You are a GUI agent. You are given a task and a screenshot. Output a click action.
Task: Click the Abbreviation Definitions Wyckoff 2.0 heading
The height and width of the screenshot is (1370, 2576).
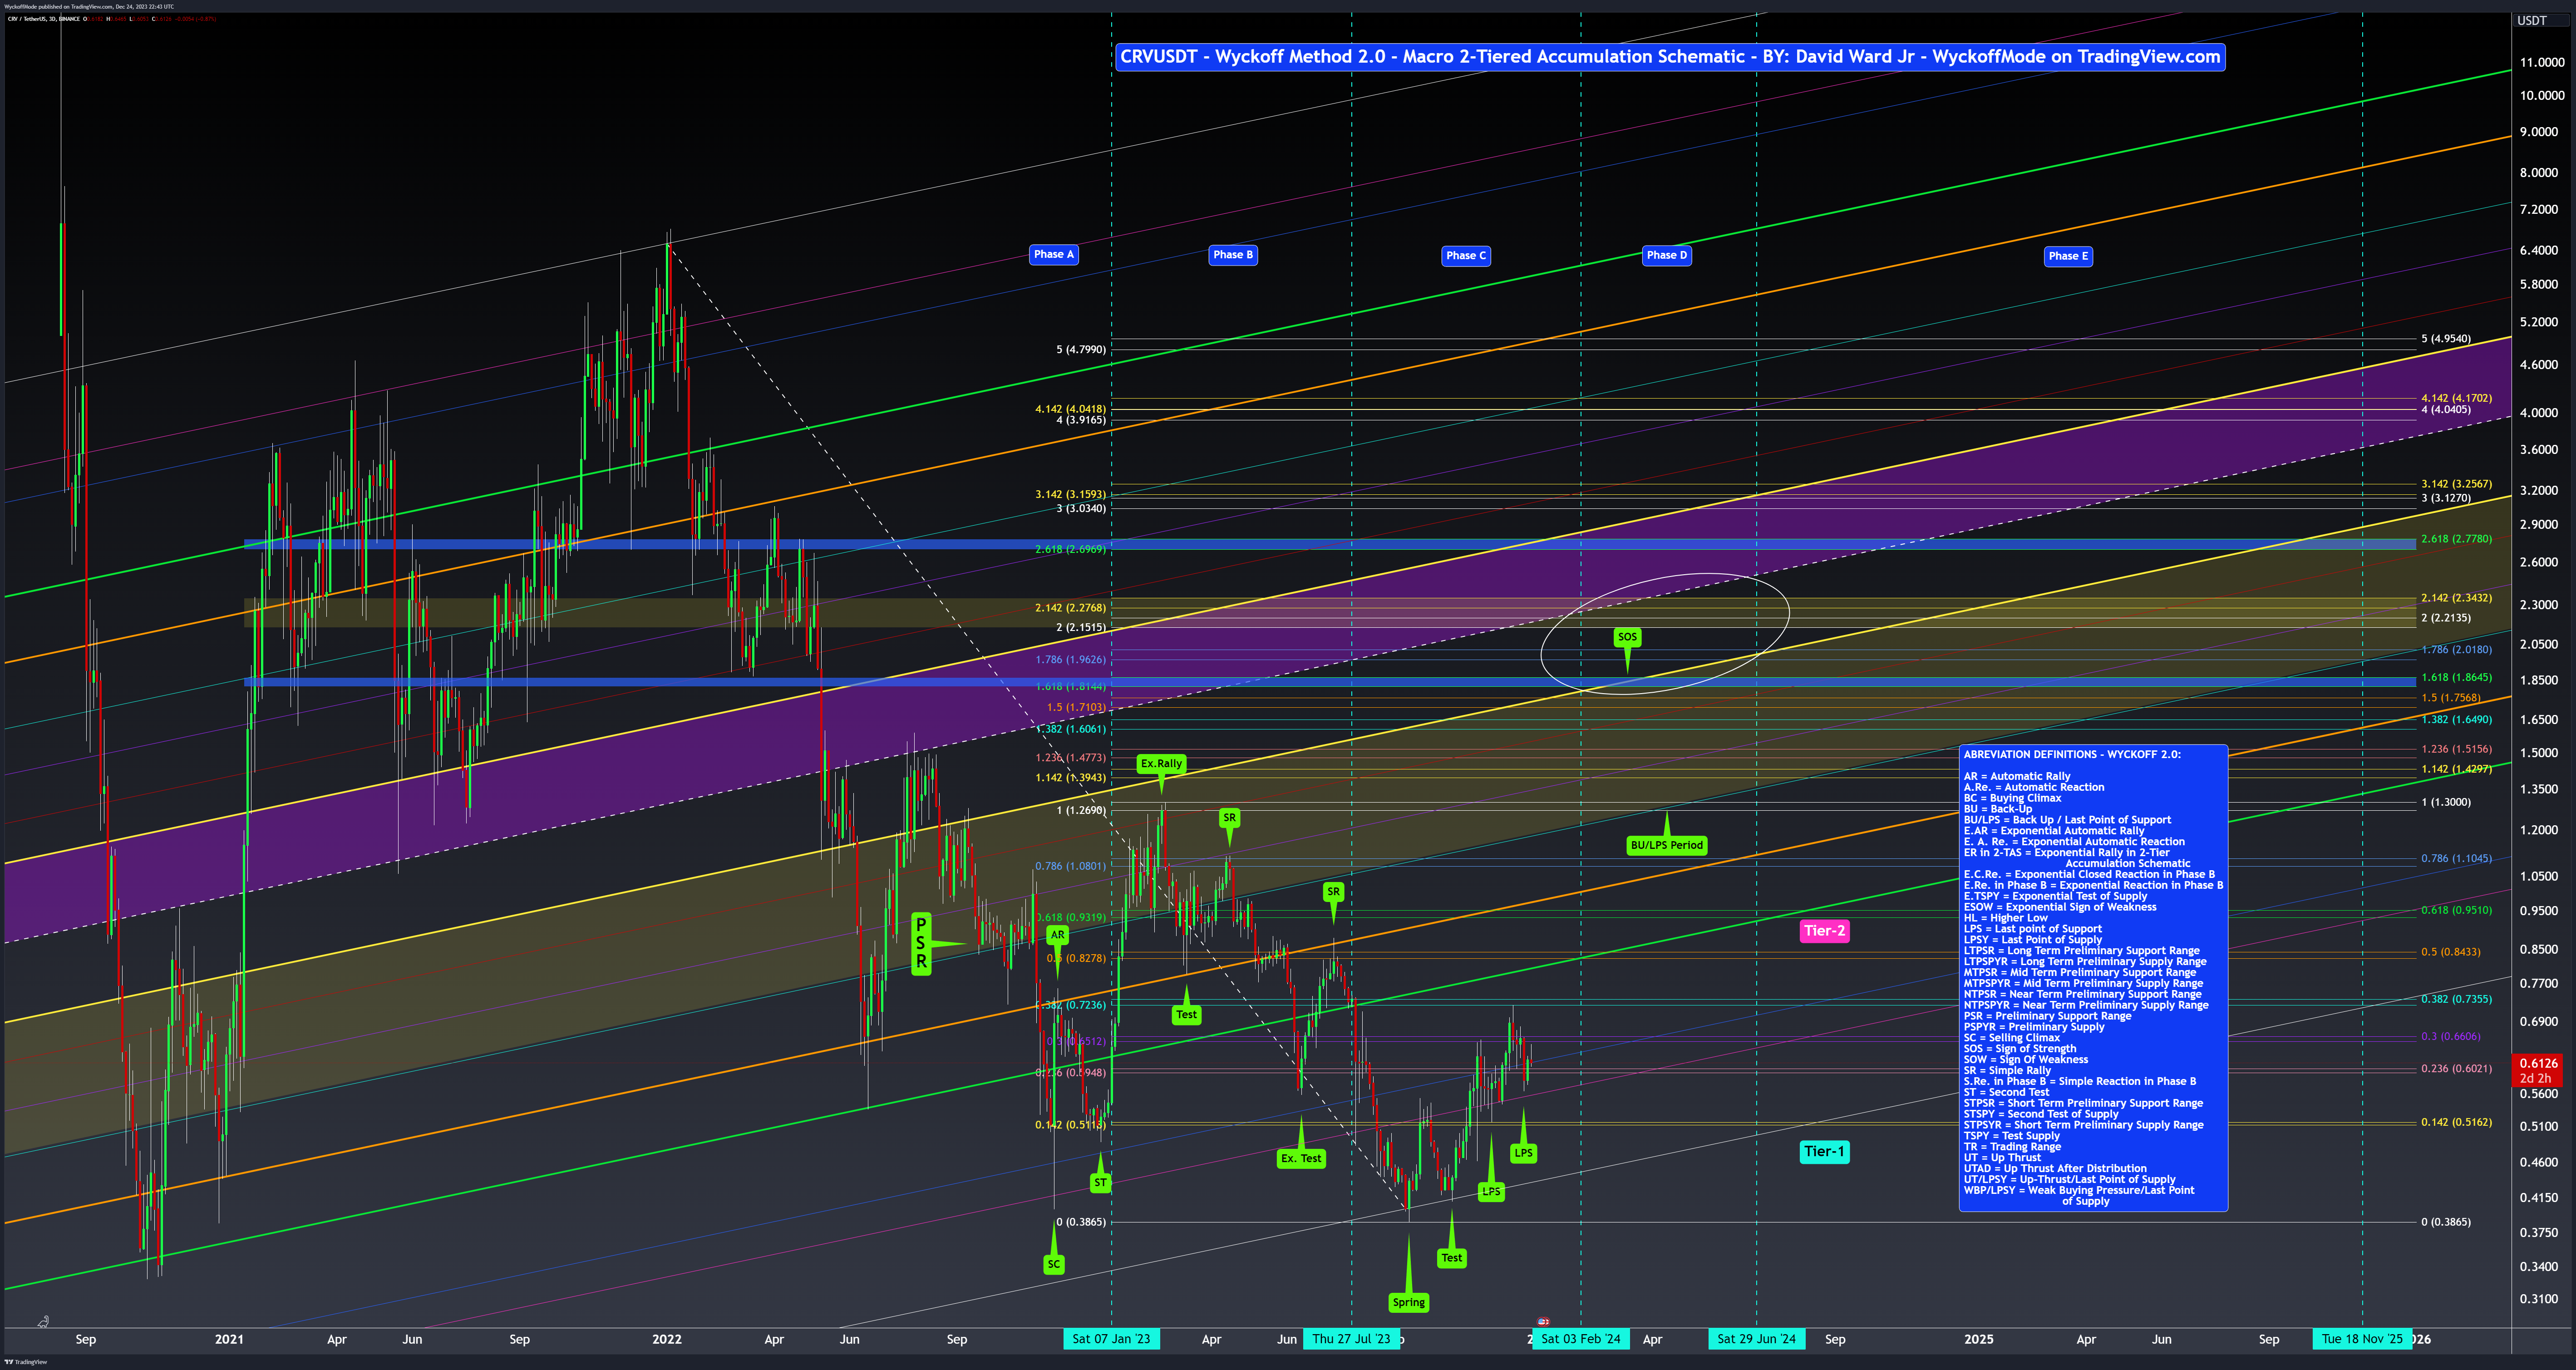[2072, 754]
